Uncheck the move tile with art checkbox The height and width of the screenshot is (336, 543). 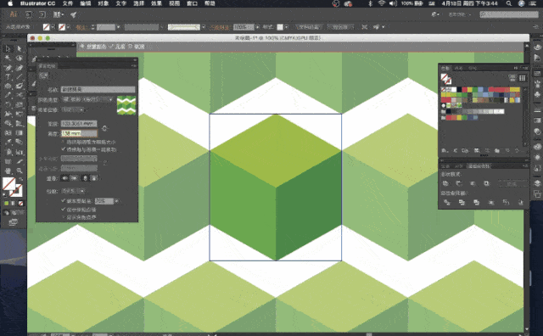click(63, 149)
